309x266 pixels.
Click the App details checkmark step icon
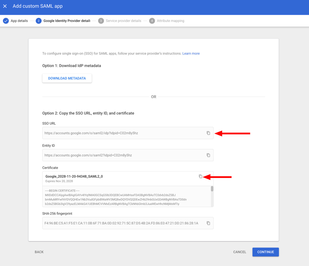[x=6, y=21]
